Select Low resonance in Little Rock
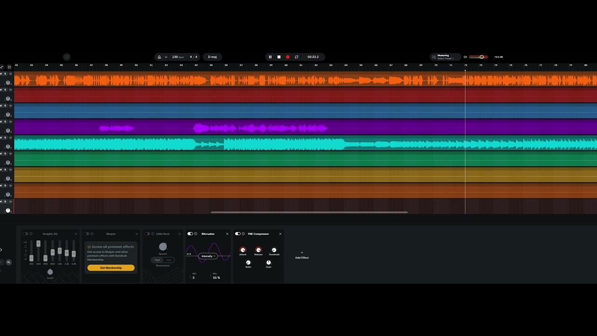The height and width of the screenshot is (336, 597). (x=168, y=260)
